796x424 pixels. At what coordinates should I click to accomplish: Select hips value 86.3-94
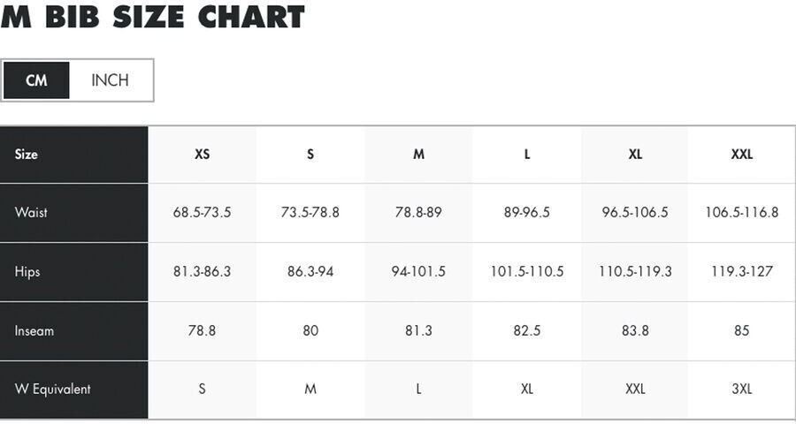pos(310,271)
